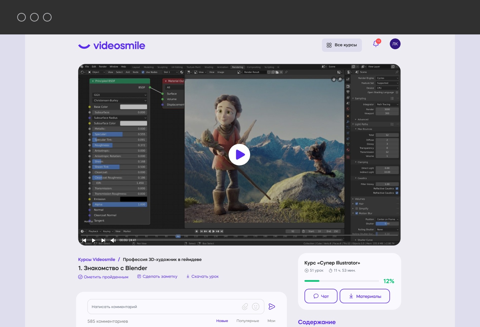This screenshot has height=327, width=480.
Task: Open the emoji picker smiley icon
Action: 256,307
